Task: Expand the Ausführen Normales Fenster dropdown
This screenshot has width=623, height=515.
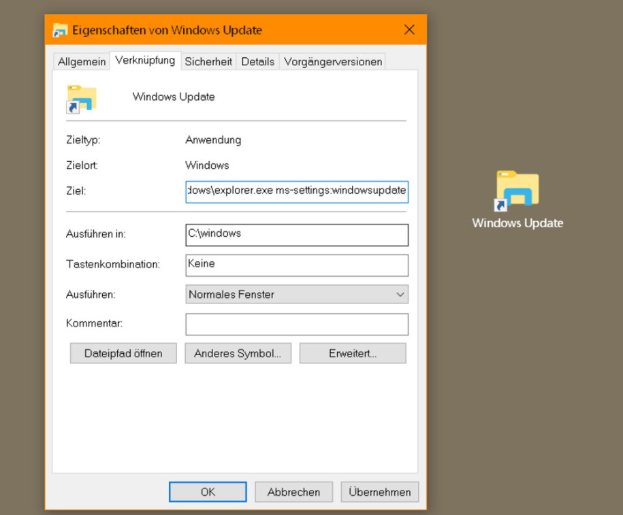Action: click(297, 294)
